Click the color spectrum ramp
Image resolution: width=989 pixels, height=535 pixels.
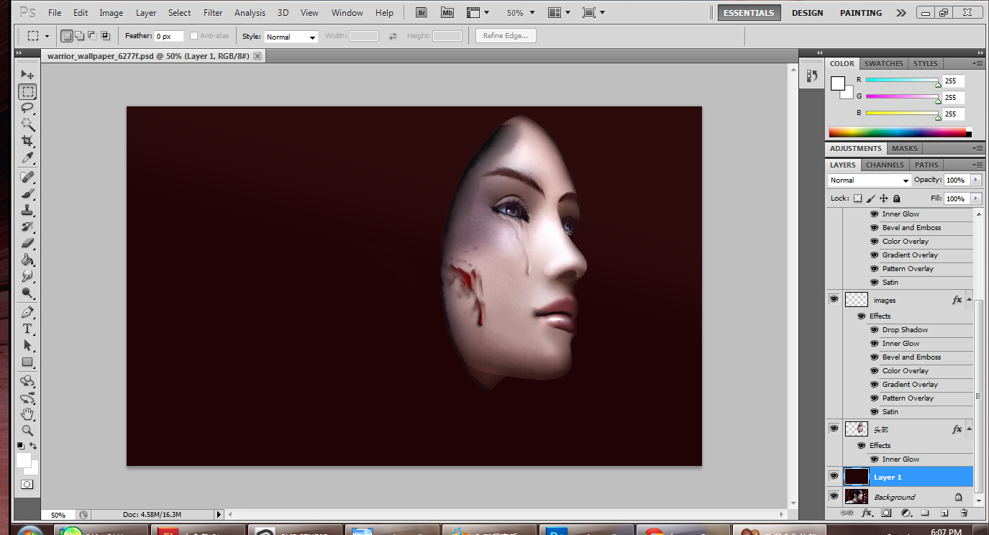900,132
